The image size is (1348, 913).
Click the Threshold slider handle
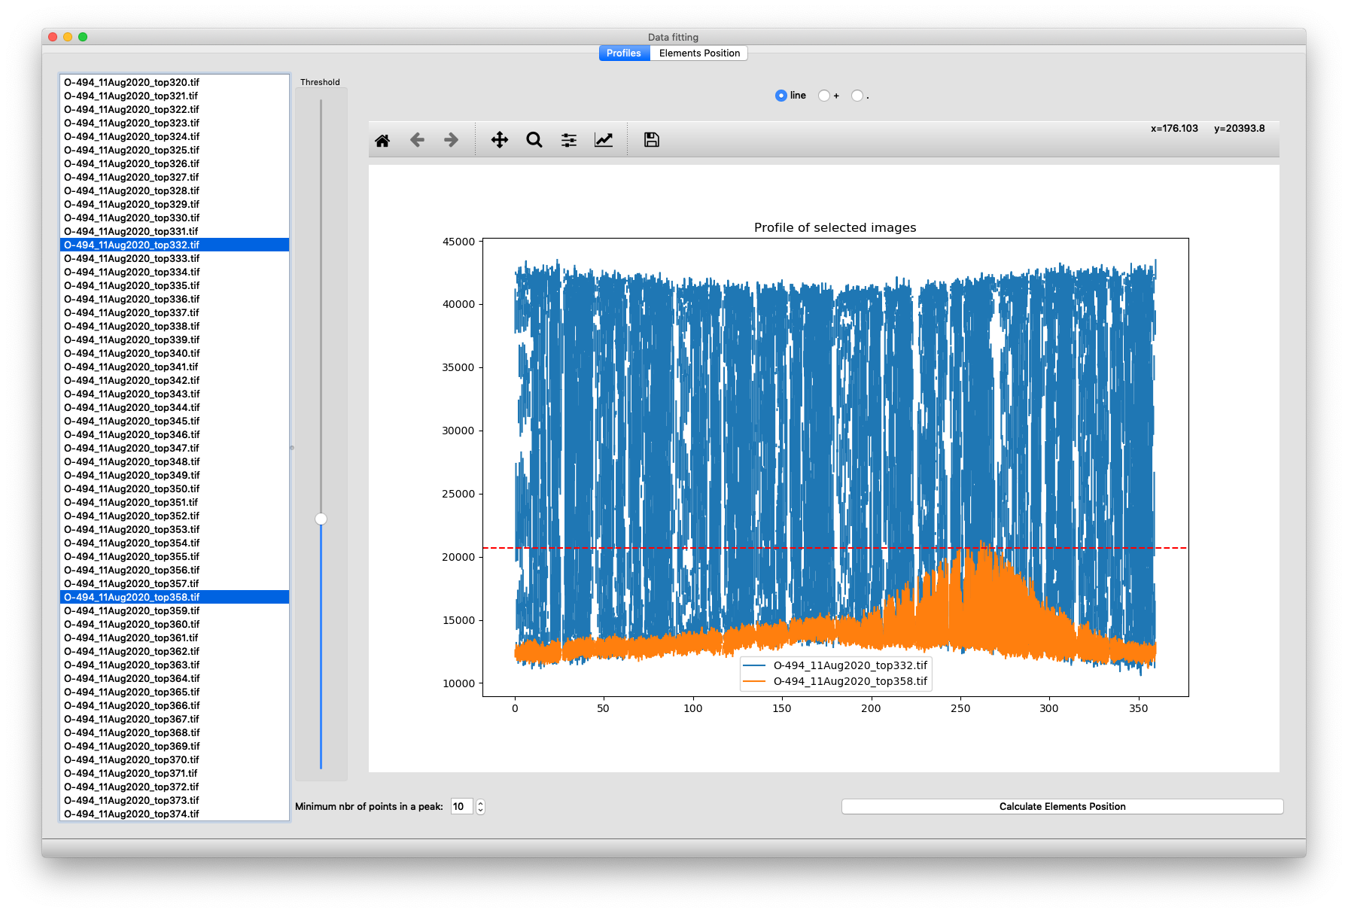tap(321, 519)
